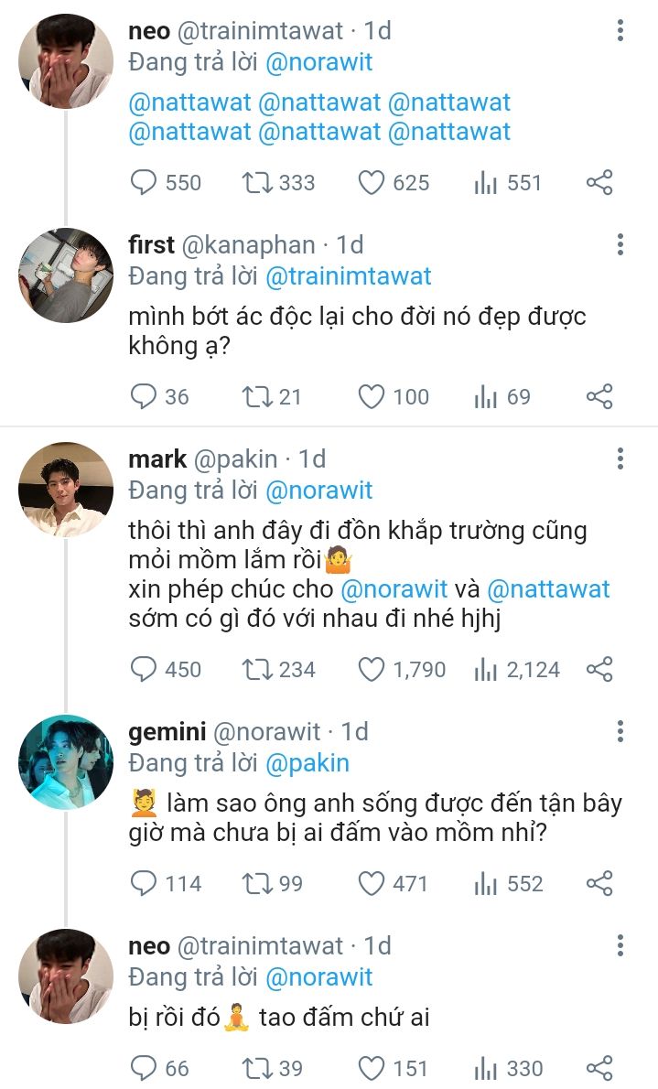Screen dimensions: 658x1089
Task: Open mark's profile picture
Action: pos(66,490)
